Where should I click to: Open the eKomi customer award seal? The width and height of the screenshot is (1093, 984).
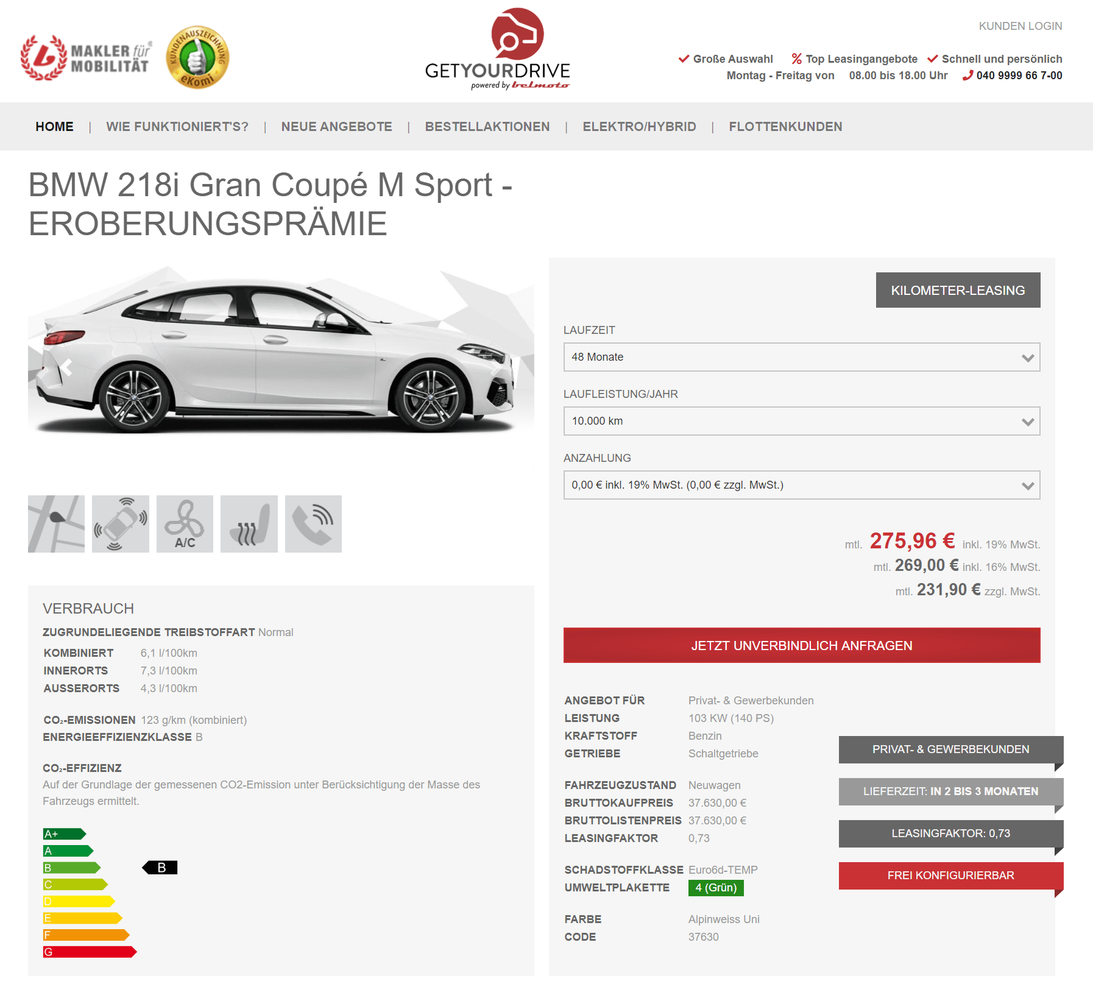point(197,57)
